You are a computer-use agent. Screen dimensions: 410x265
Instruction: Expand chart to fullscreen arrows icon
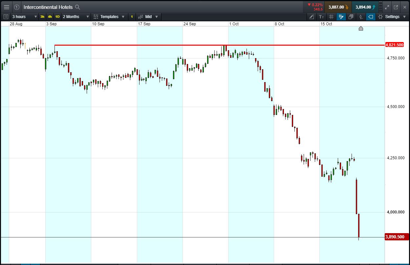(387, 7)
